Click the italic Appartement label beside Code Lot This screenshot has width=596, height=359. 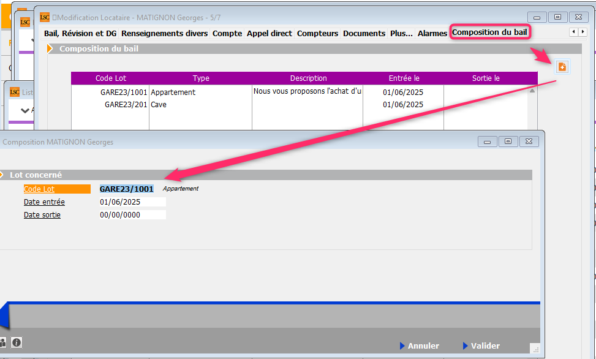point(181,189)
